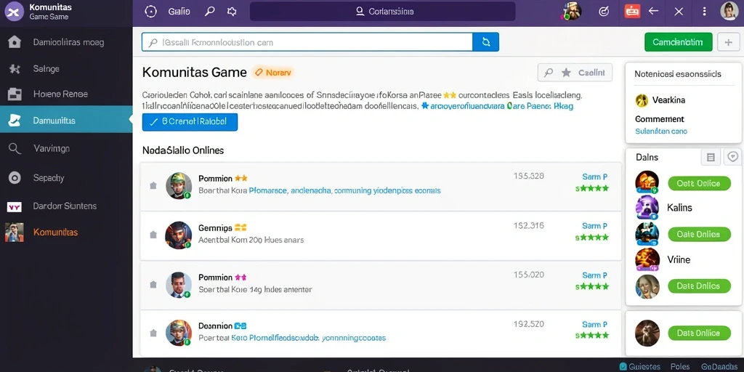744x372 pixels.
Task: Click the home icon in the sidebar
Action: pyautogui.click(x=15, y=42)
